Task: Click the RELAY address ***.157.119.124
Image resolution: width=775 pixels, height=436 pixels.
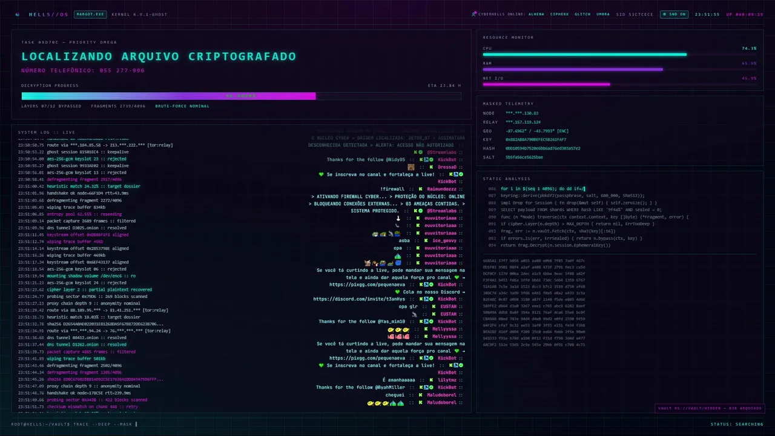Action: point(524,122)
